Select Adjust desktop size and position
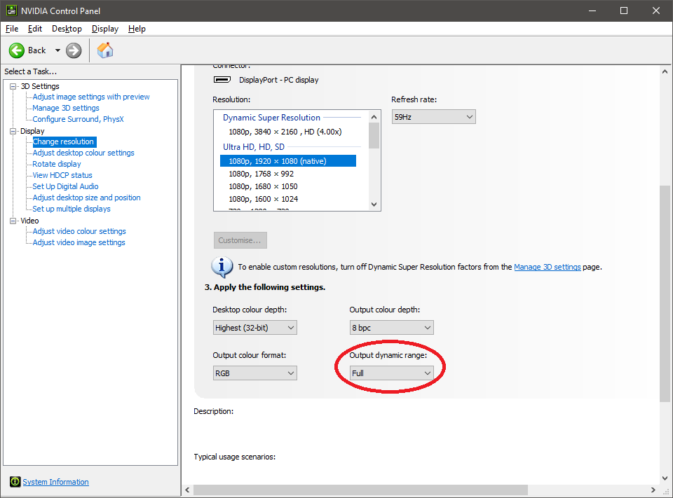The width and height of the screenshot is (673, 498). coord(86,198)
